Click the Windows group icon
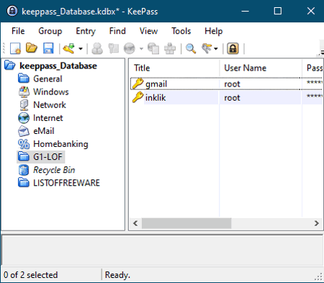 point(24,91)
